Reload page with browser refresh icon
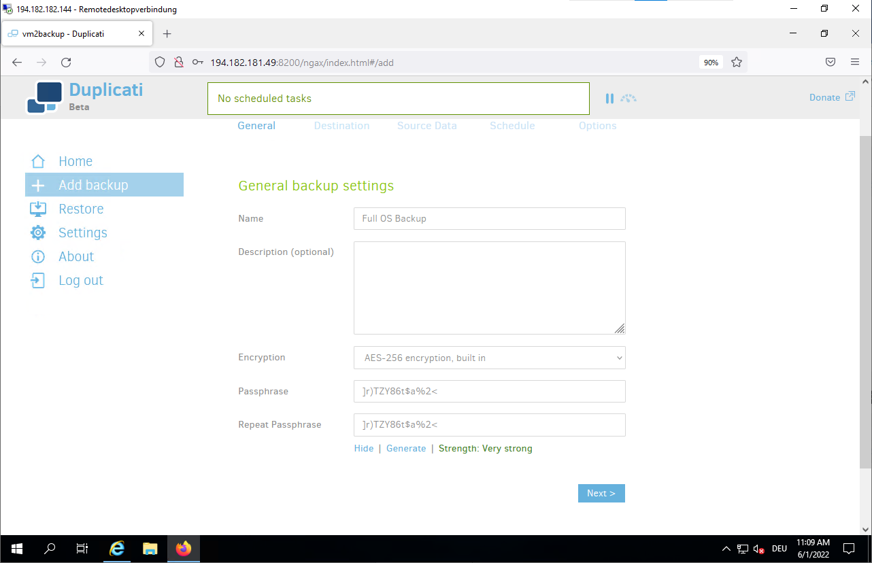Screen dimensions: 872x563 point(66,63)
